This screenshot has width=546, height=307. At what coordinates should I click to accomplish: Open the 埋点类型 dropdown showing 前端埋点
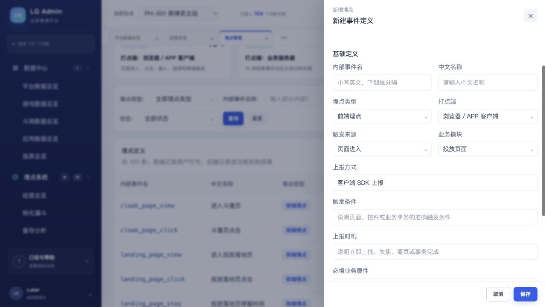(382, 116)
